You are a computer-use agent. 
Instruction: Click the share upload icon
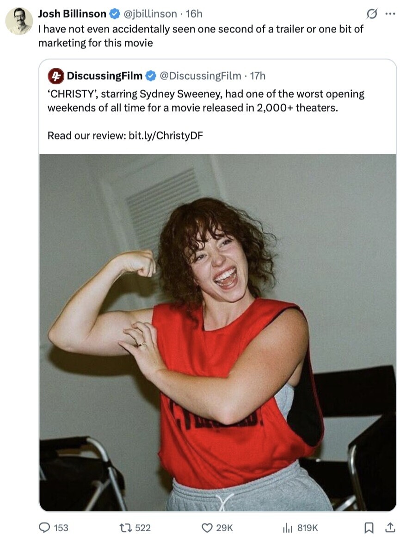point(390,528)
